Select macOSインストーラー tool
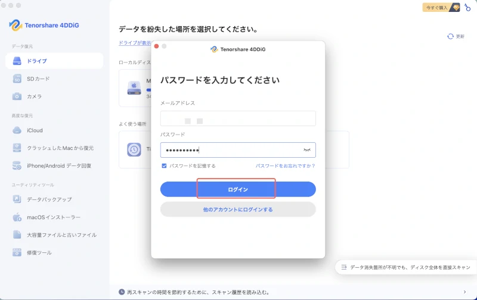477x300 pixels. click(x=54, y=217)
